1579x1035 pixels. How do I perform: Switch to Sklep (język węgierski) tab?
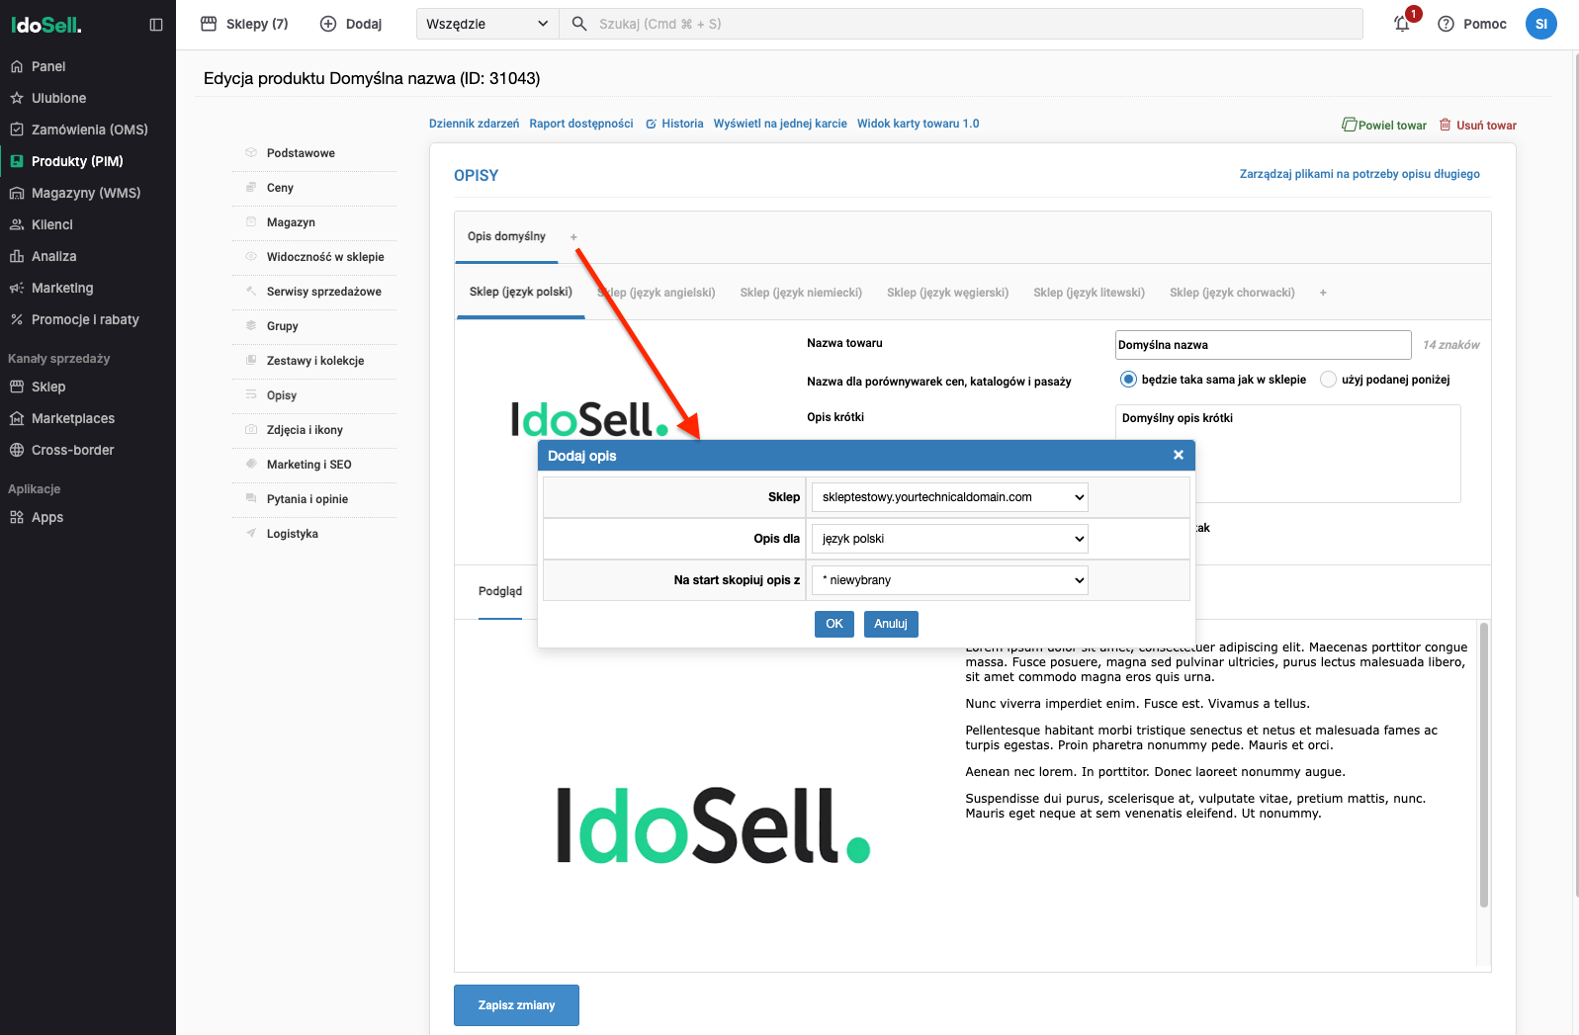pos(947,293)
